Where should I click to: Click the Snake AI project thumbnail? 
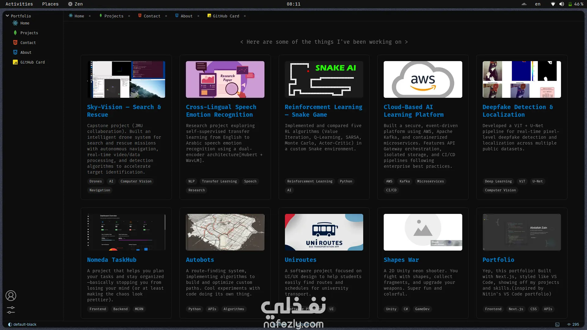324,79
